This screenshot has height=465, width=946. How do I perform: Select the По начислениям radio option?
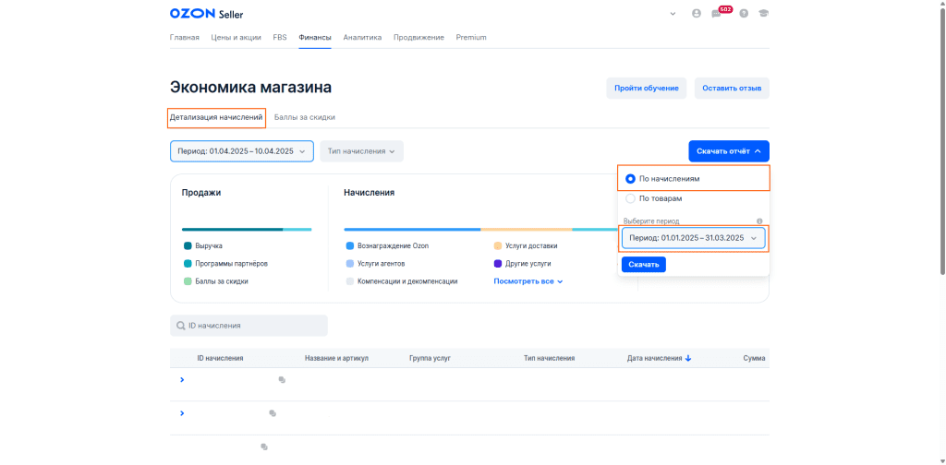pyautogui.click(x=630, y=178)
